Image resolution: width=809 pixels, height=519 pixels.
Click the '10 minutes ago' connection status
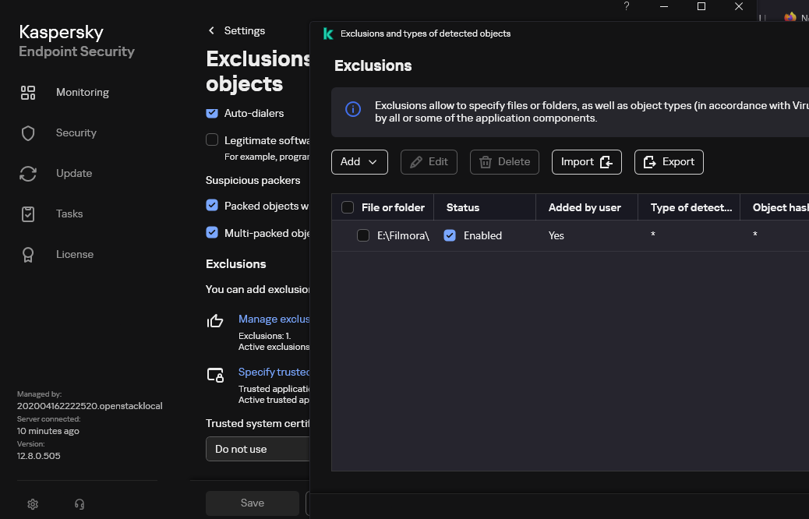[48, 431]
